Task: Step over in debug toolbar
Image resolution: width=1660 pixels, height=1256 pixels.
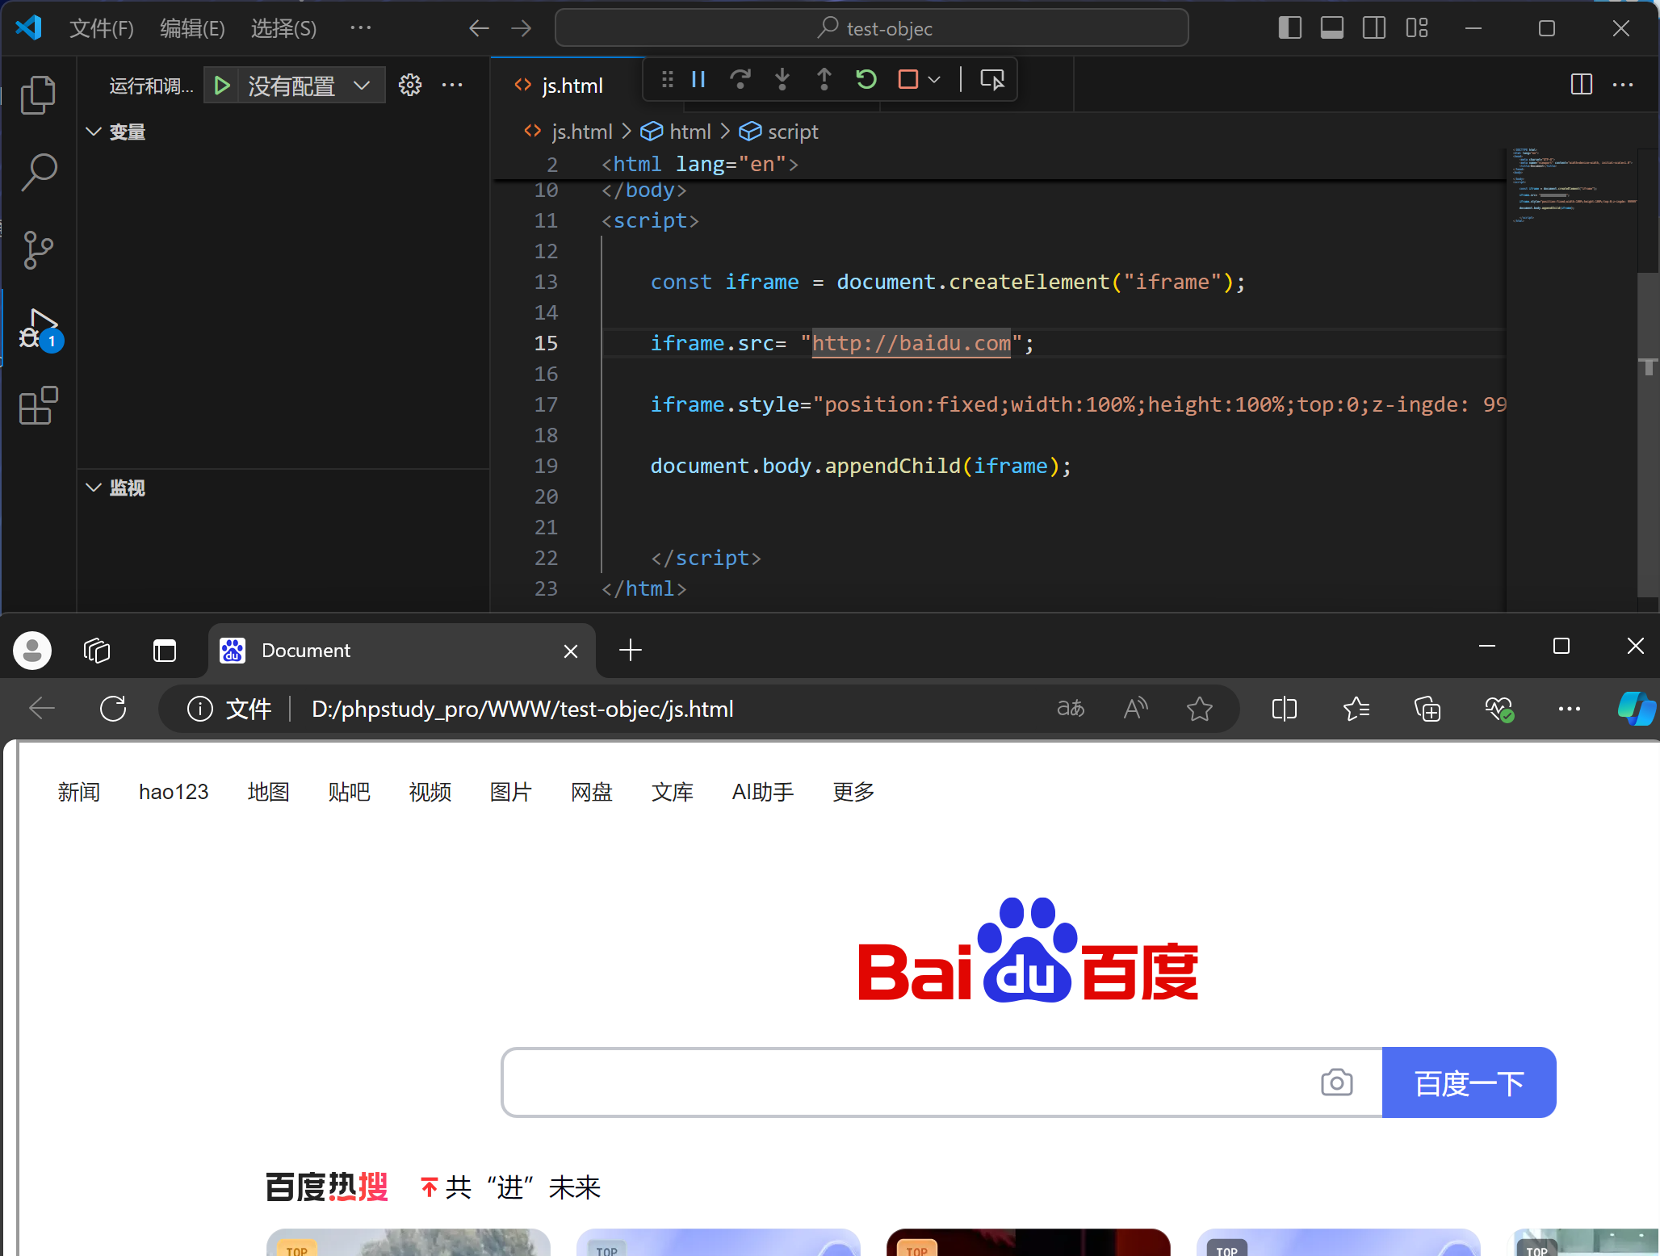Action: coord(740,79)
